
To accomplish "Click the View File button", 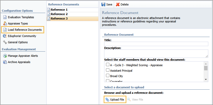I will coord(135,100).
